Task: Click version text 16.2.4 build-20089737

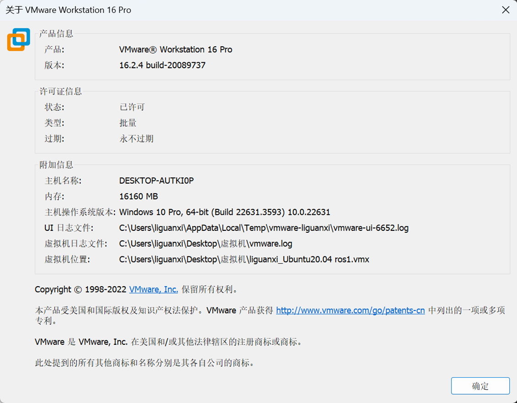Action: coord(162,65)
